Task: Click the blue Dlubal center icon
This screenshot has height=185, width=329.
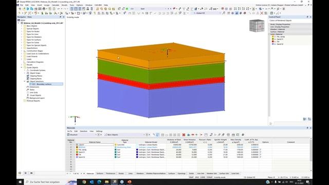Action: point(28,9)
